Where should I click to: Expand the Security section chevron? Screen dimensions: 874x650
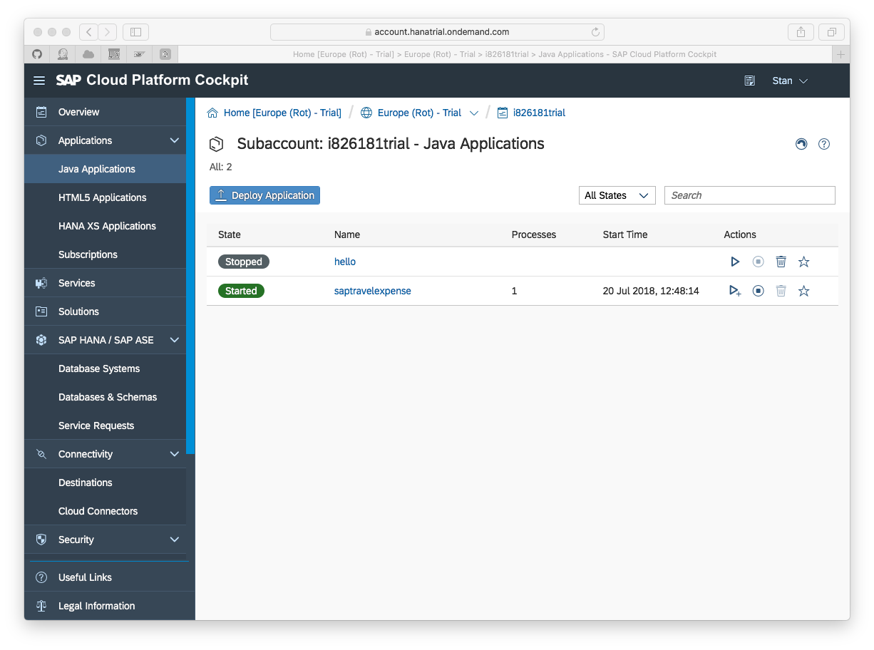175,540
